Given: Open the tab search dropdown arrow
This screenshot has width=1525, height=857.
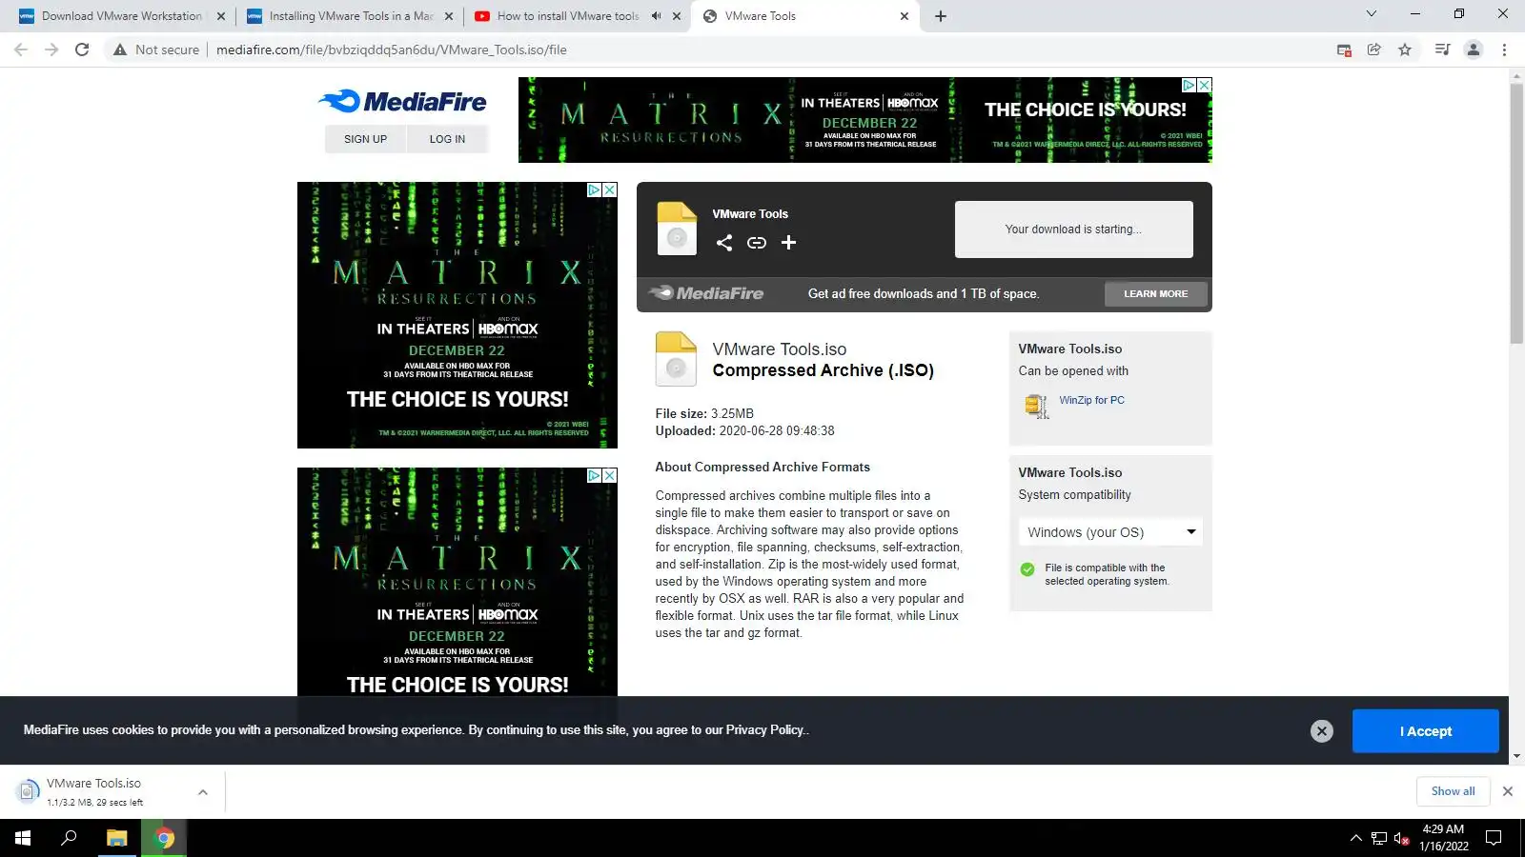Looking at the screenshot, I should [x=1371, y=13].
